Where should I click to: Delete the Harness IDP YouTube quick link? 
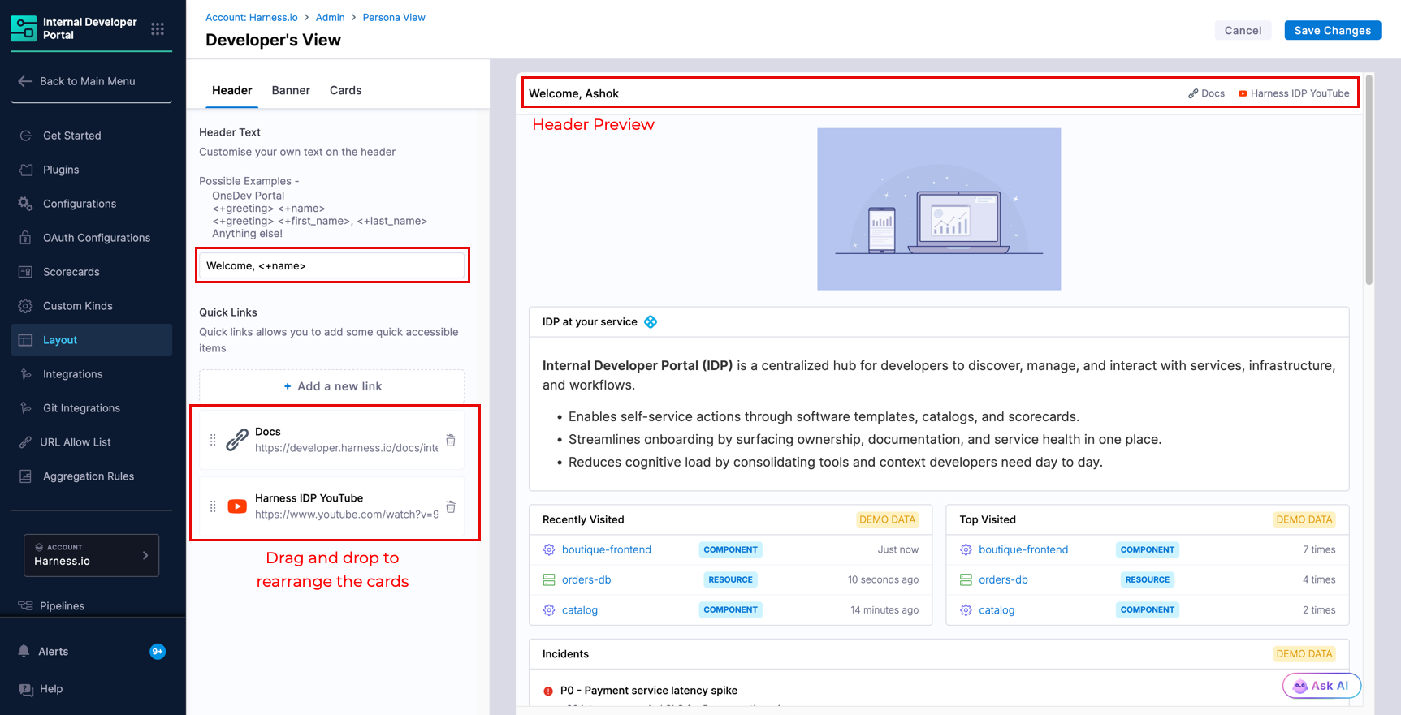451,506
